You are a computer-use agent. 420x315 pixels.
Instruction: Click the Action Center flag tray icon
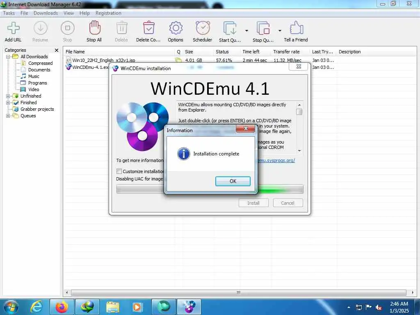pyautogui.click(x=369, y=307)
